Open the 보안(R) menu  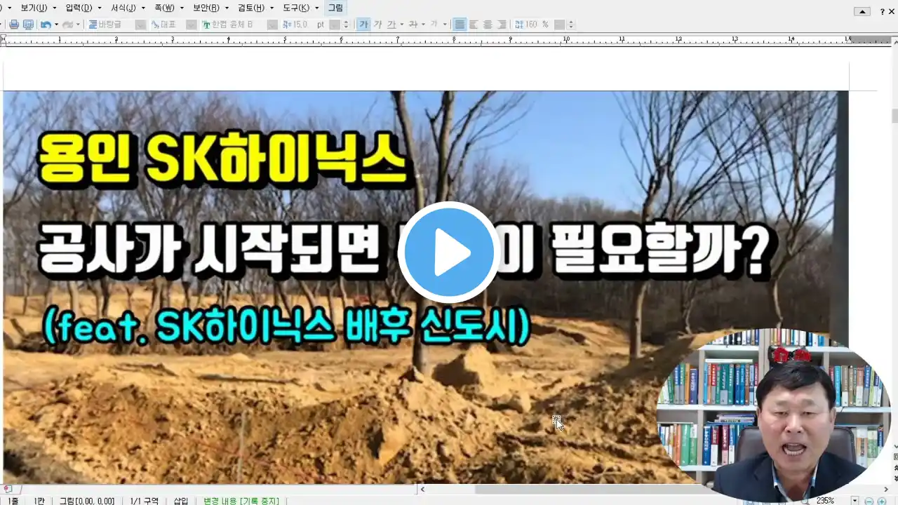pos(206,8)
